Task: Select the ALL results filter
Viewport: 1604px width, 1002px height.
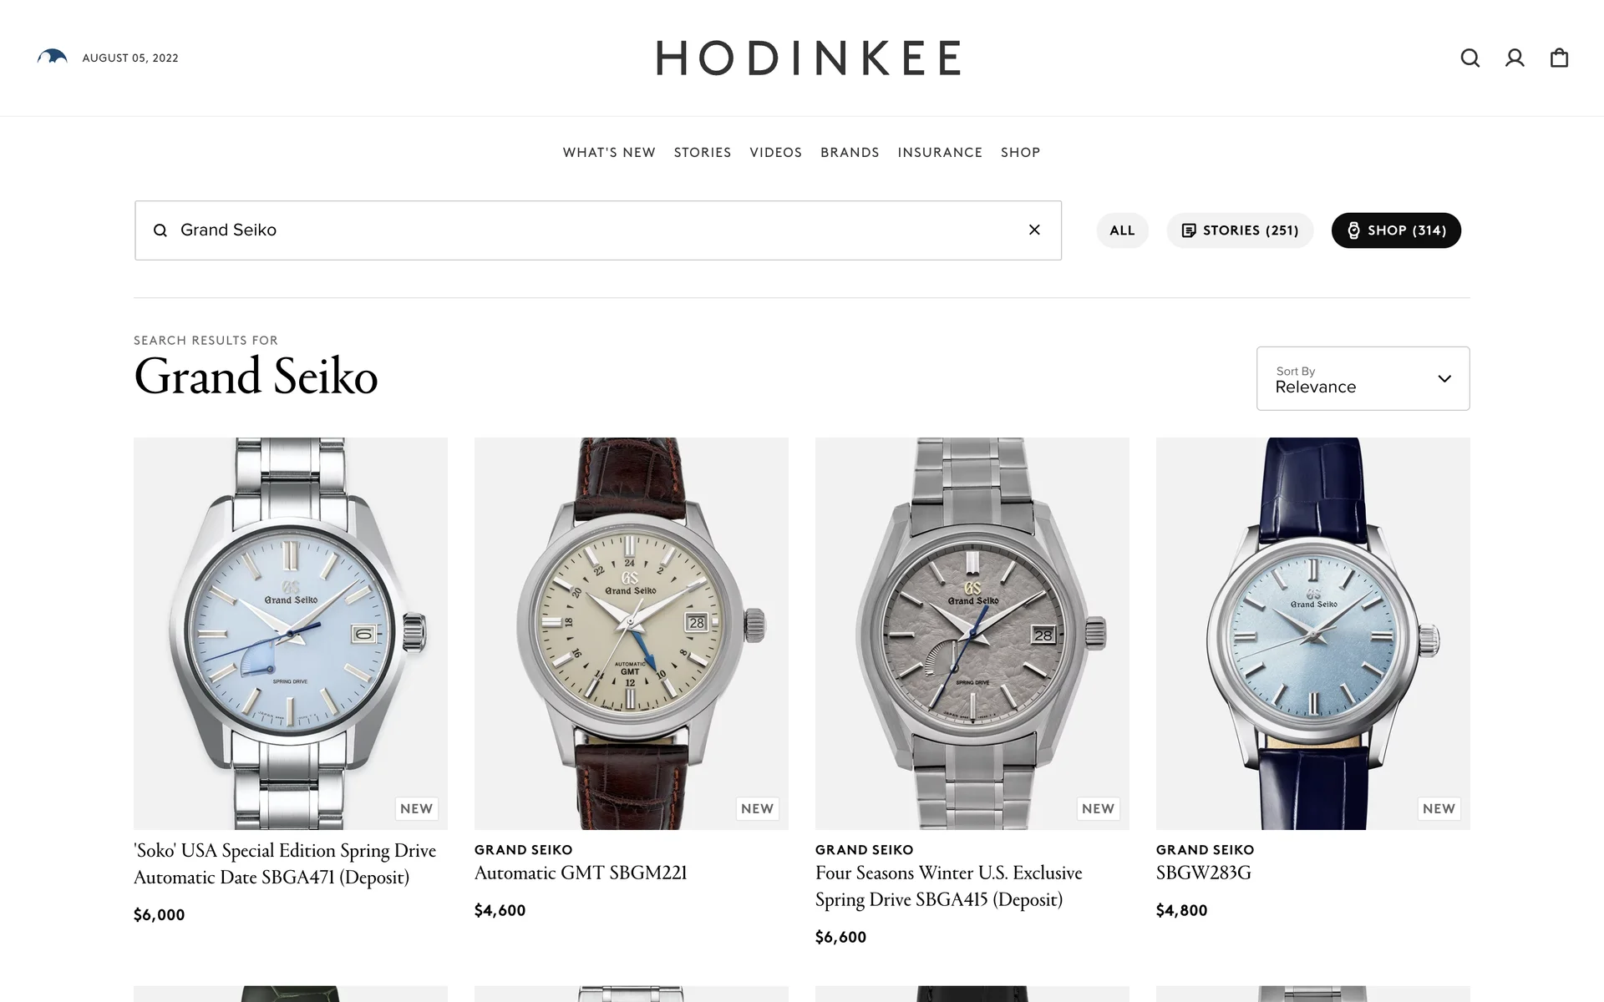Action: pos(1122,230)
